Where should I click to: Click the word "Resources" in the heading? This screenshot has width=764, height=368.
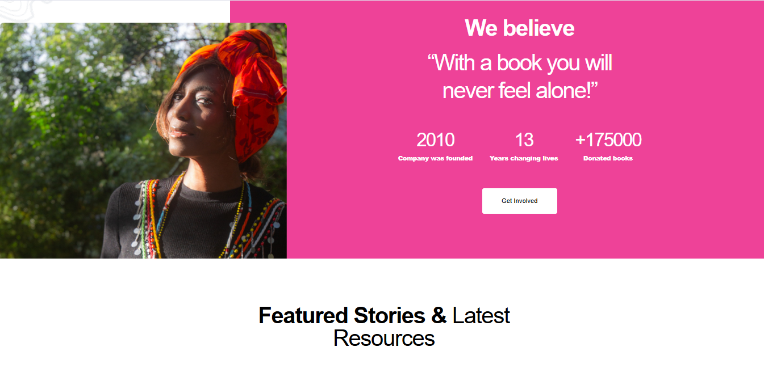click(x=384, y=339)
